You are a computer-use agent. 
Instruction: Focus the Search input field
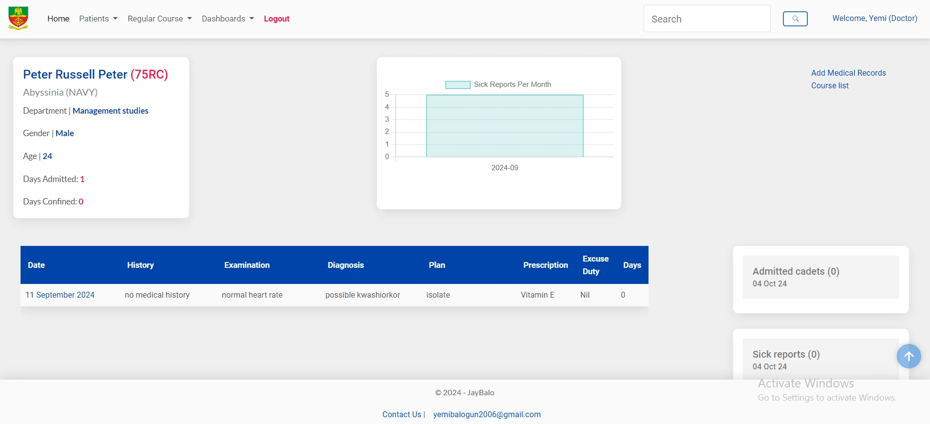click(707, 19)
